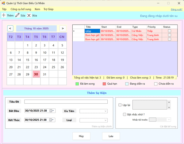This screenshot has height=144, width=184.
Task: Click the red Quá hạn legend swatch
Action: point(104,84)
